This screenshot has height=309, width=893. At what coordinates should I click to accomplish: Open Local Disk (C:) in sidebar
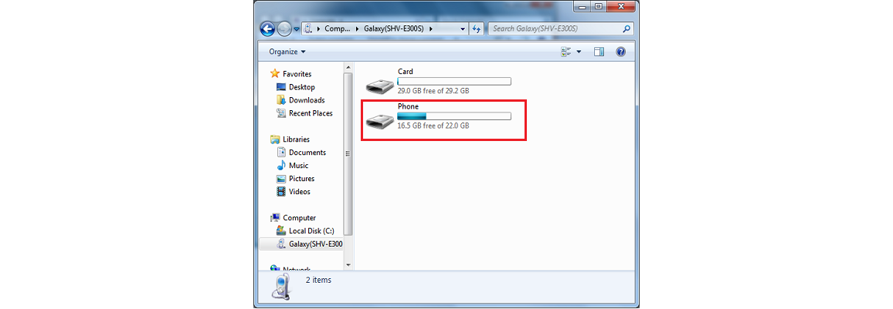pos(311,230)
